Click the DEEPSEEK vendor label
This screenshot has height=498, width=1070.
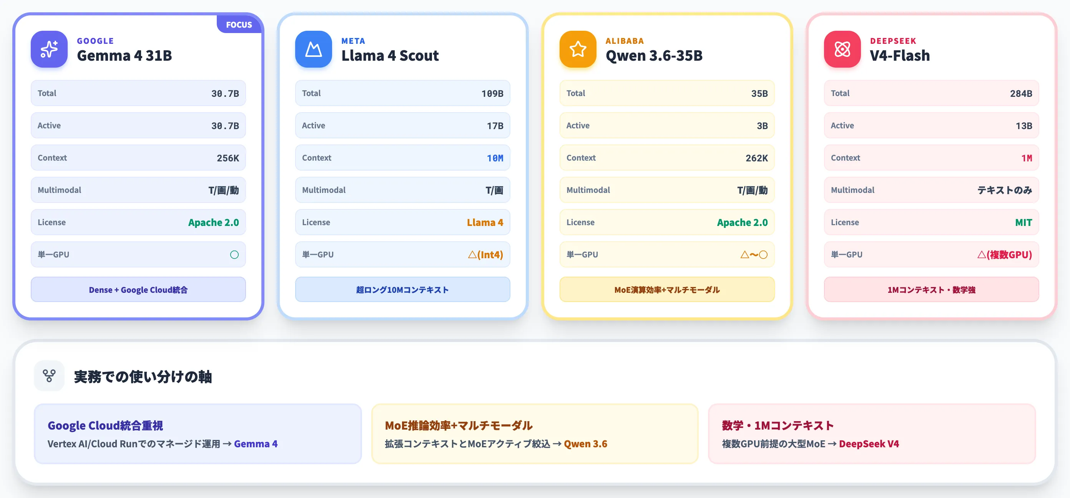pyautogui.click(x=894, y=41)
